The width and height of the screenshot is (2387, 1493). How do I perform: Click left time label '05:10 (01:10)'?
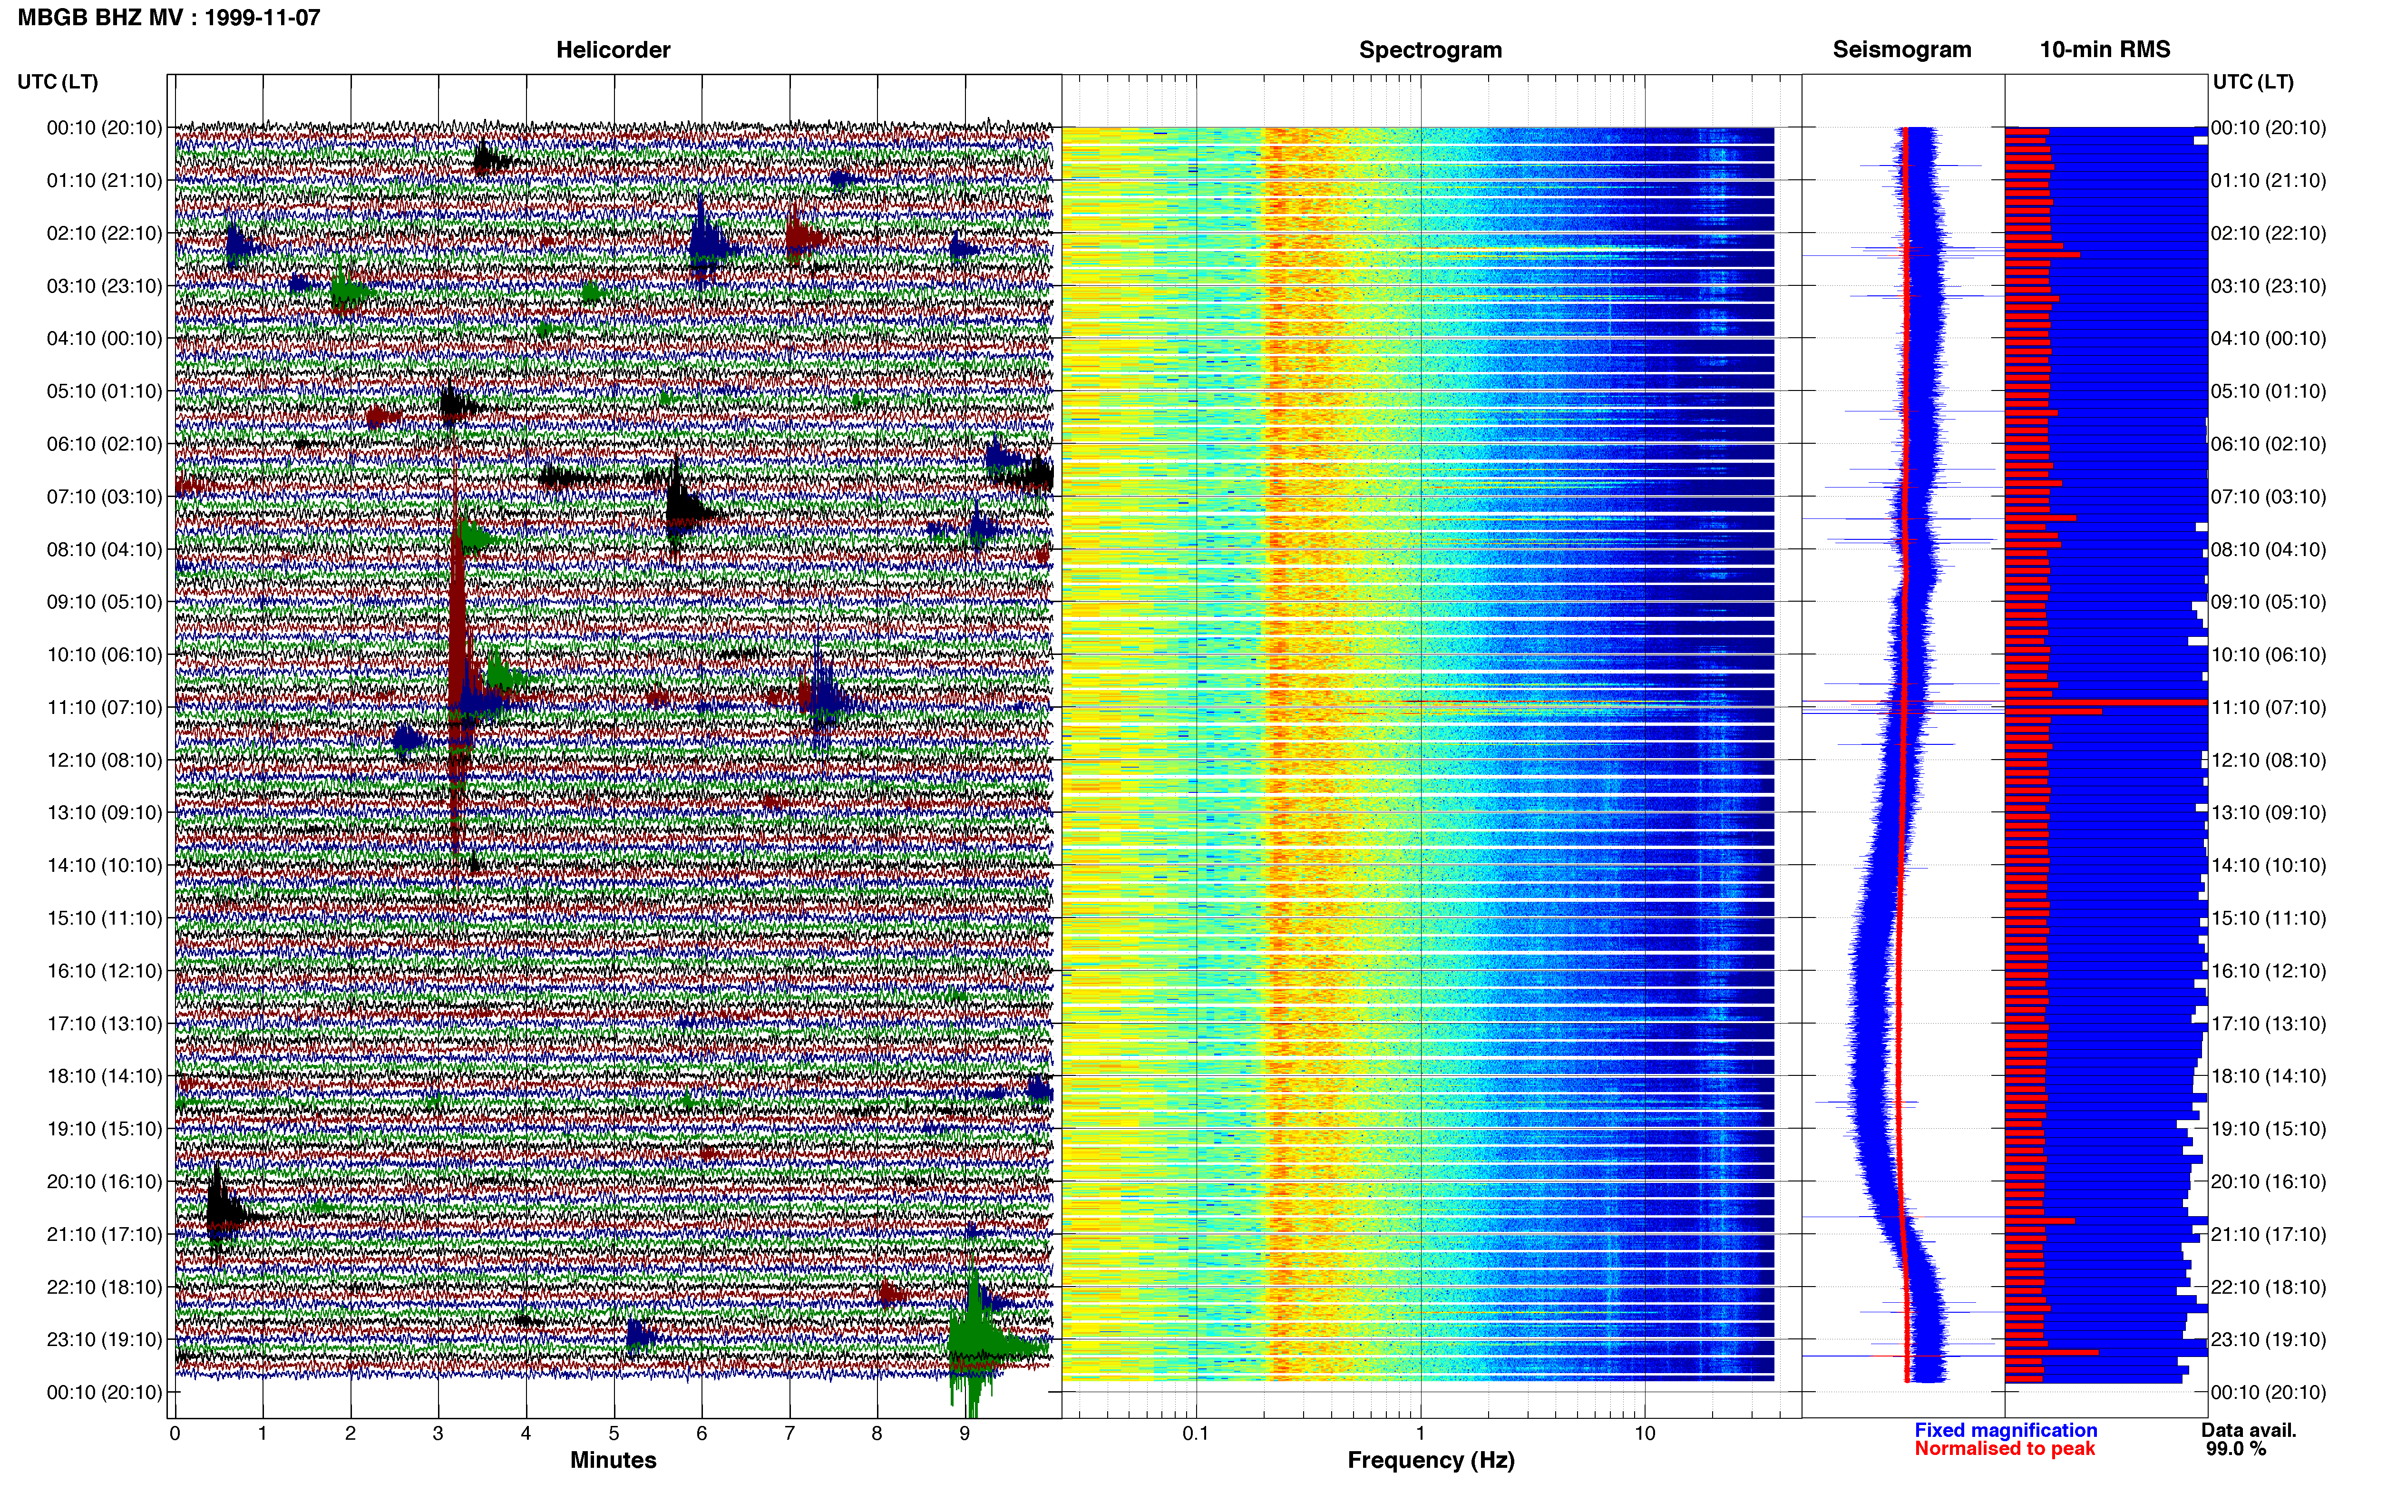(x=105, y=391)
